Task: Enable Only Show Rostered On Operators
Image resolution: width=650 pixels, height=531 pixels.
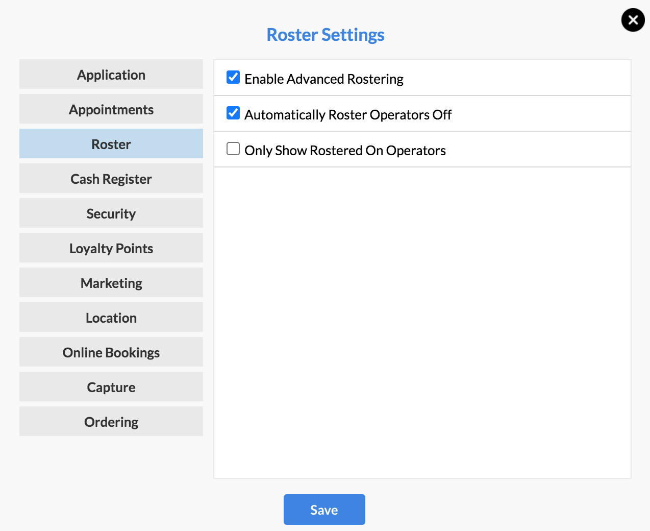Action: point(233,149)
